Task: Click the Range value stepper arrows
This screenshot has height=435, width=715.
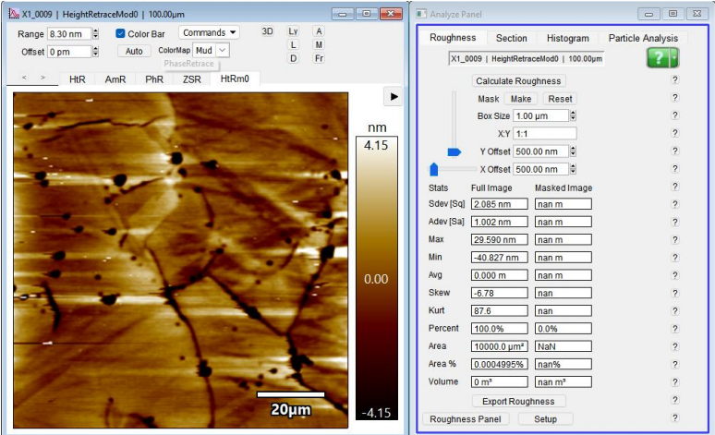Action: pyautogui.click(x=95, y=33)
